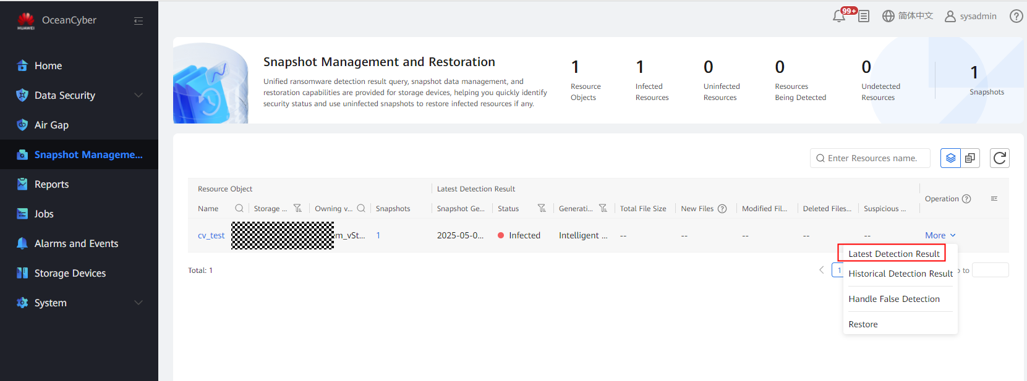Switch to the copy view toggle
1027x381 pixels.
tap(969, 158)
